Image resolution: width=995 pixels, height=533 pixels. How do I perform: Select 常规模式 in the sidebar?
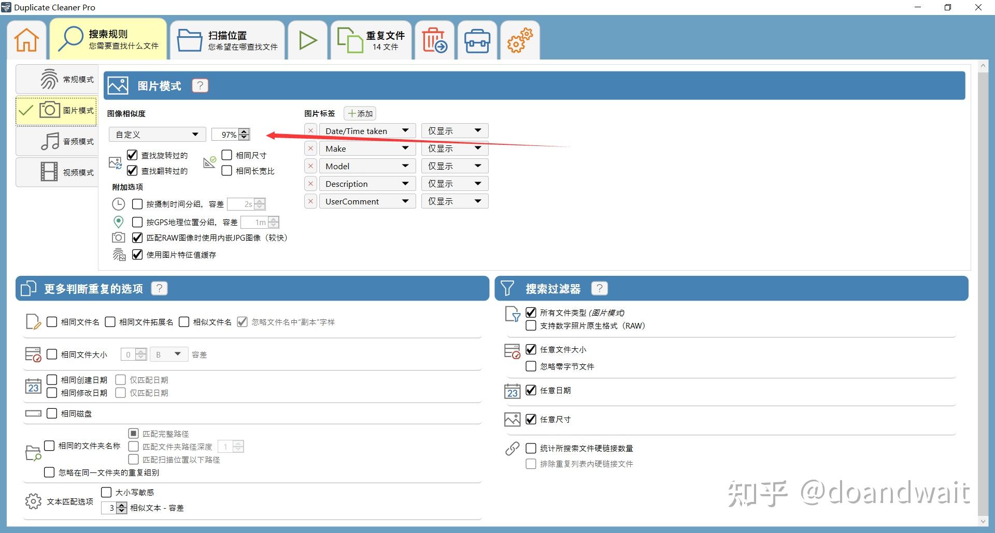click(x=57, y=79)
